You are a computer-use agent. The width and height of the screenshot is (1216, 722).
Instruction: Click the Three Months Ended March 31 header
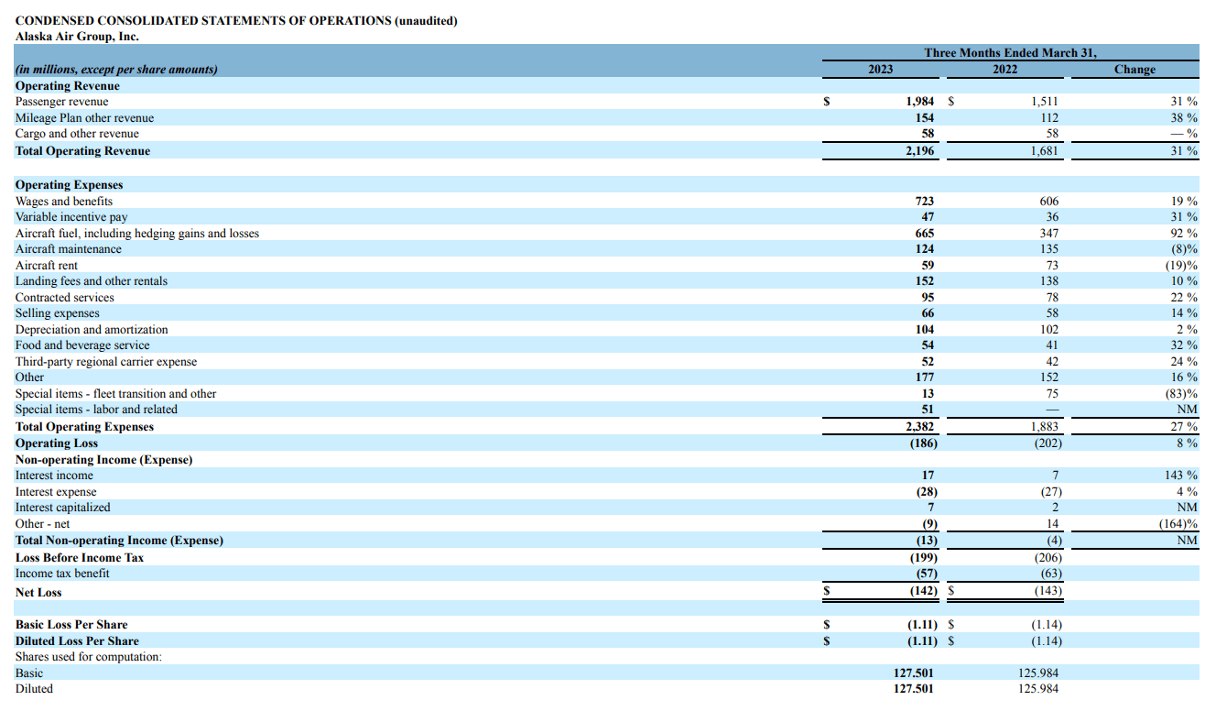point(1007,52)
